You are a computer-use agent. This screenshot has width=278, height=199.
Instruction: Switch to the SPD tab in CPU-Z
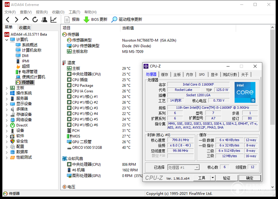click(x=202, y=75)
